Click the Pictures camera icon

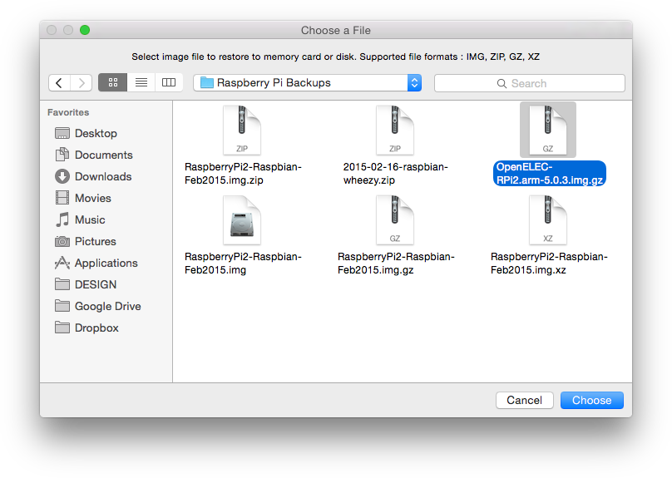click(x=62, y=242)
